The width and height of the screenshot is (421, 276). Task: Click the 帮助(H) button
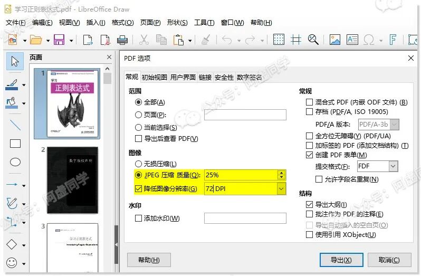point(149,260)
